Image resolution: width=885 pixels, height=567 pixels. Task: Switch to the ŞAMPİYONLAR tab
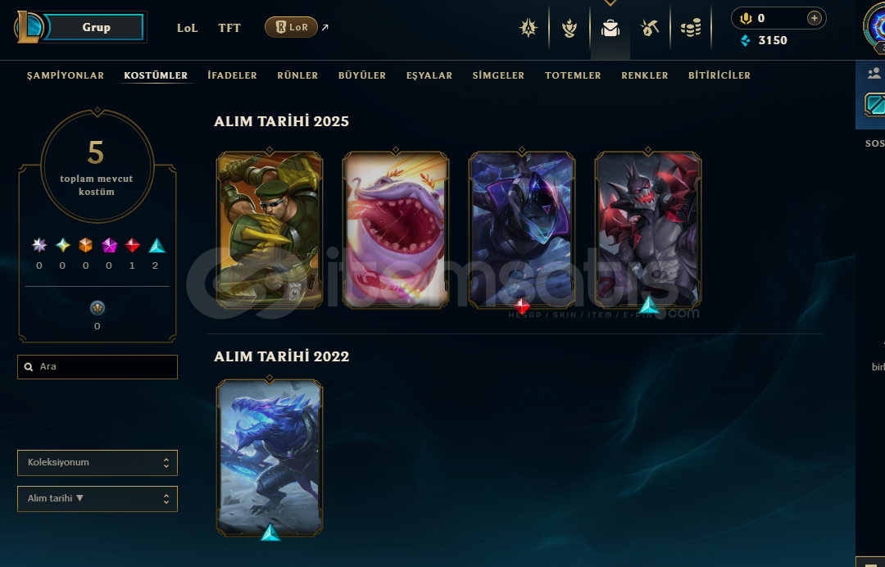[x=66, y=75]
